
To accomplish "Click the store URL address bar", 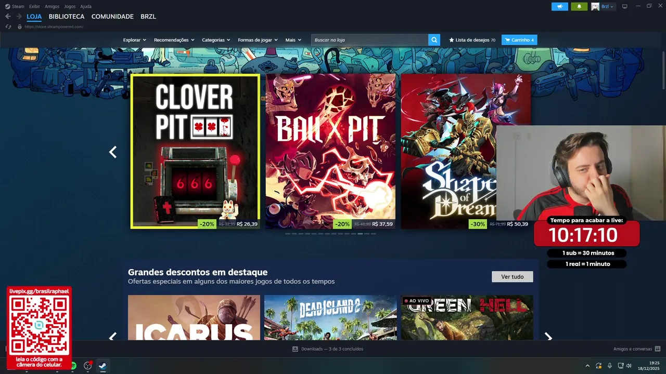I will pyautogui.click(x=54, y=26).
